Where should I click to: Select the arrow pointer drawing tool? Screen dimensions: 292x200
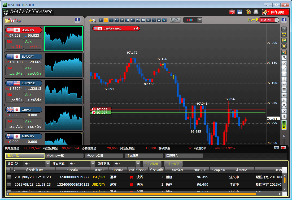pyautogui.click(x=284, y=58)
